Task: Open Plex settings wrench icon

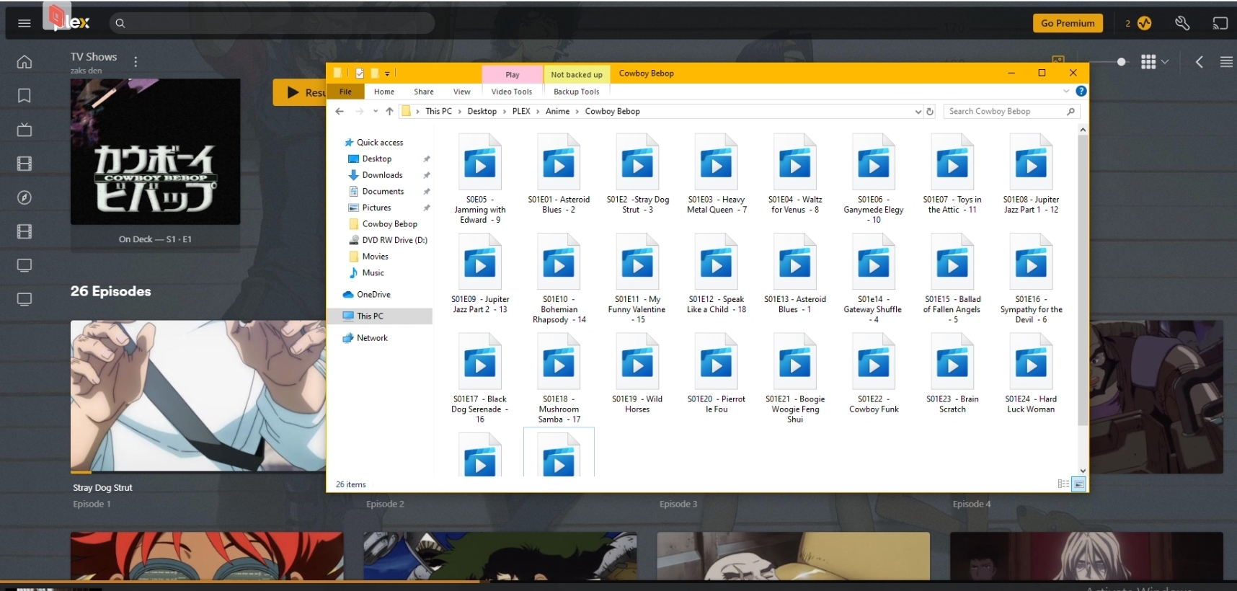Action: (x=1182, y=23)
